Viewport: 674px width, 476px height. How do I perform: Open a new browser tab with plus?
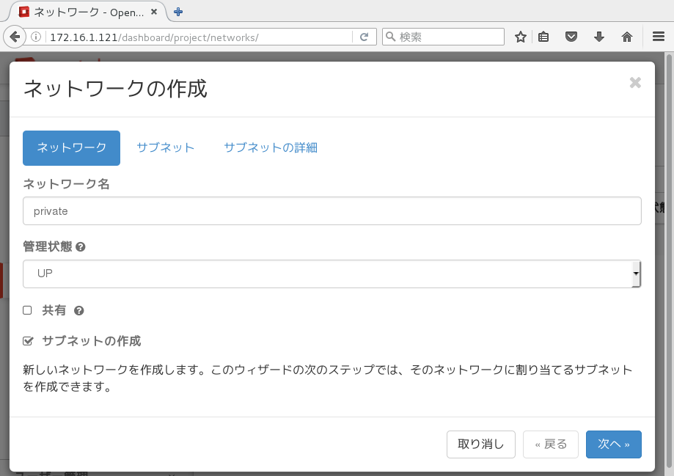coord(178,12)
